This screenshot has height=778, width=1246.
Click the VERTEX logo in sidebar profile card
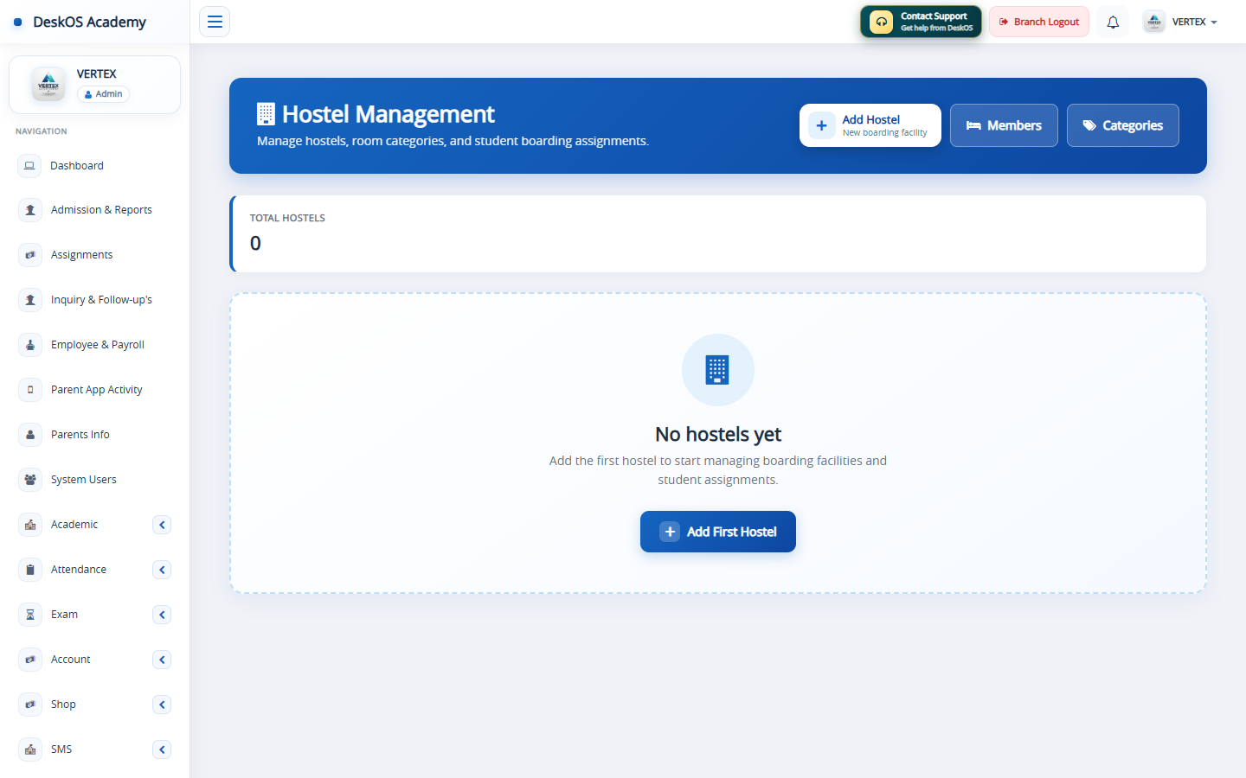point(48,84)
